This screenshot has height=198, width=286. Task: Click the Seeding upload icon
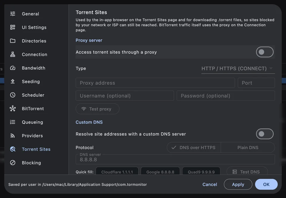click(x=13, y=81)
